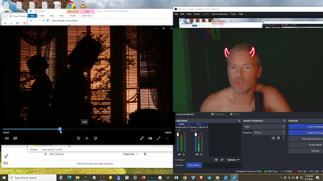Open the subtitles and captions menu
This screenshot has height=181, width=323.
click(15, 138)
